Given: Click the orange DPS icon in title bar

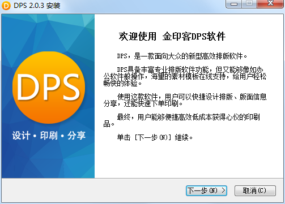Looking at the screenshot, I should pyautogui.click(x=6, y=6).
